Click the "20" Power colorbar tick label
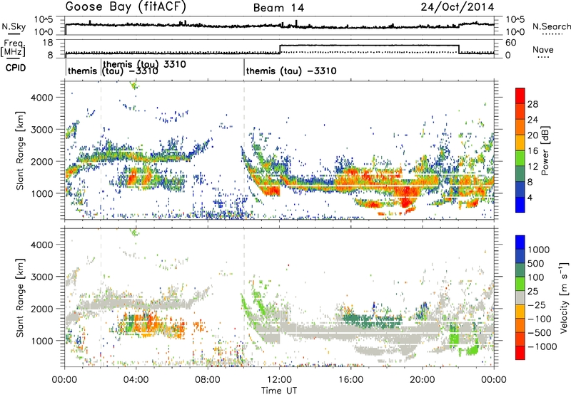Viewport: 571px width, 395px height. [532, 135]
